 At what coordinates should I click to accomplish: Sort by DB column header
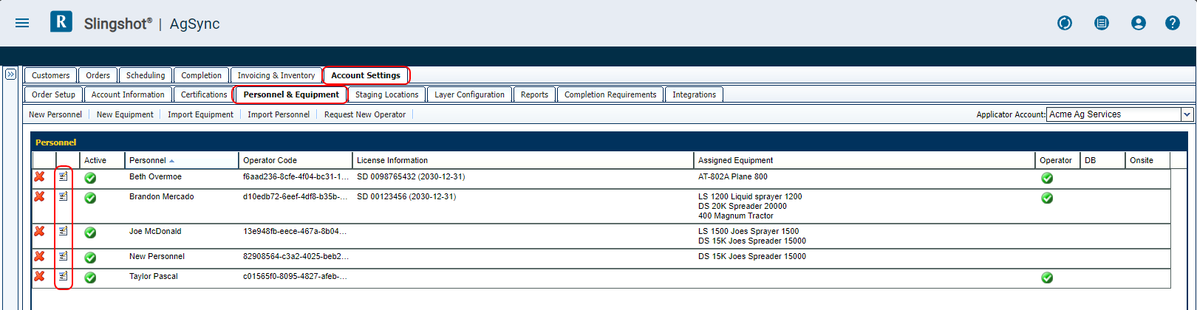(x=1102, y=160)
